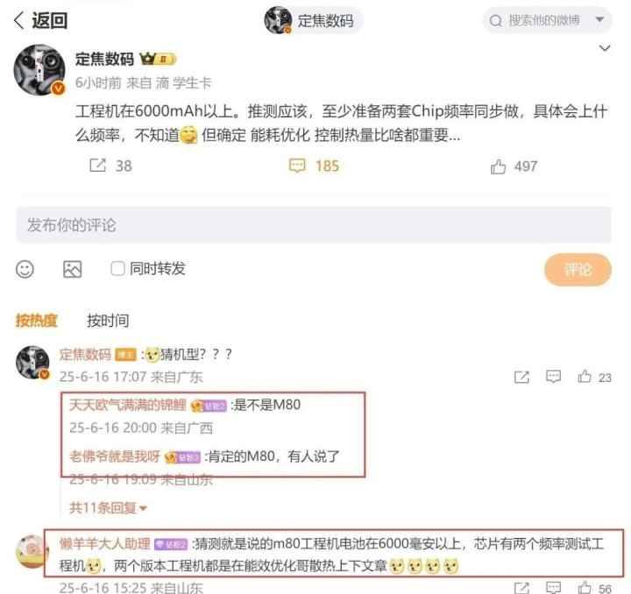631x594 pixels.
Task: Open commenter 天天欧气满满的锦鲤's profile
Action: [x=128, y=405]
